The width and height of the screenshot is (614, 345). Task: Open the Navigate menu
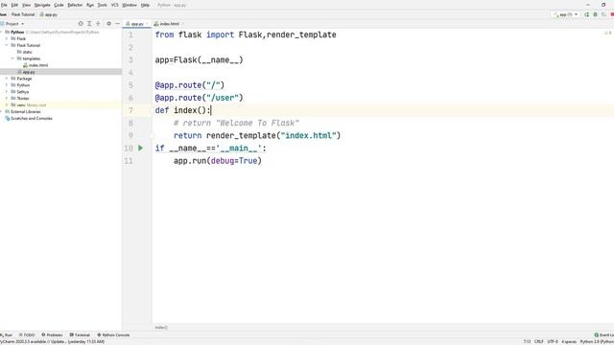(x=42, y=5)
